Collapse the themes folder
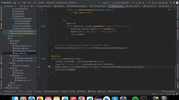 (11, 75)
